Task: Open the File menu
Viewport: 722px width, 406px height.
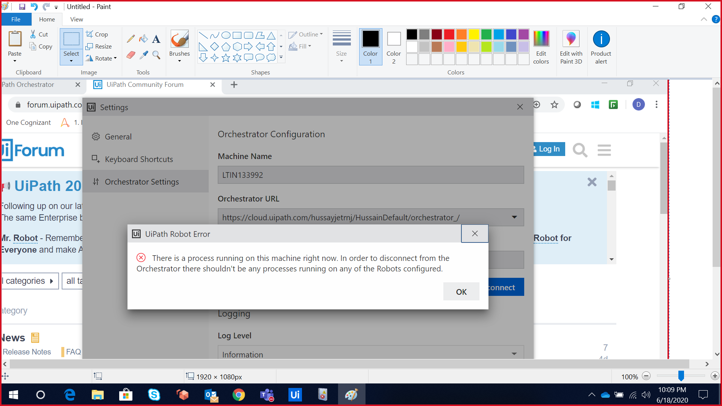Action: pos(16,19)
